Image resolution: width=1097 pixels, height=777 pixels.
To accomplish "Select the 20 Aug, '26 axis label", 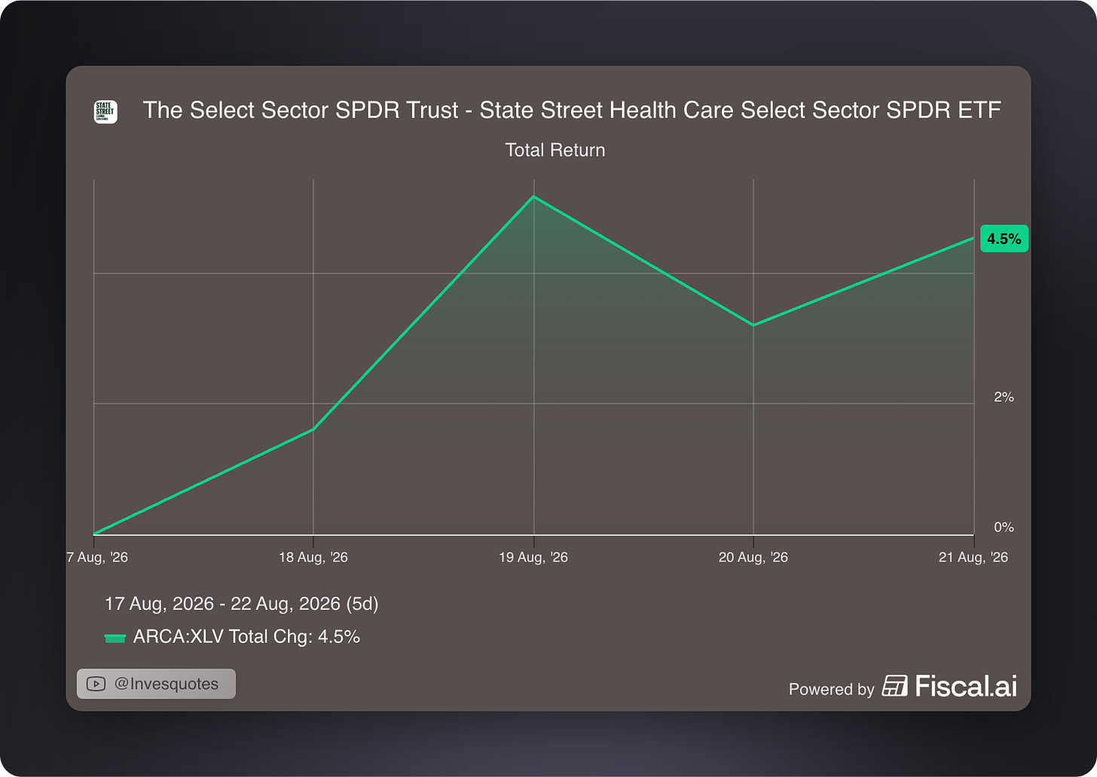I will click(753, 557).
